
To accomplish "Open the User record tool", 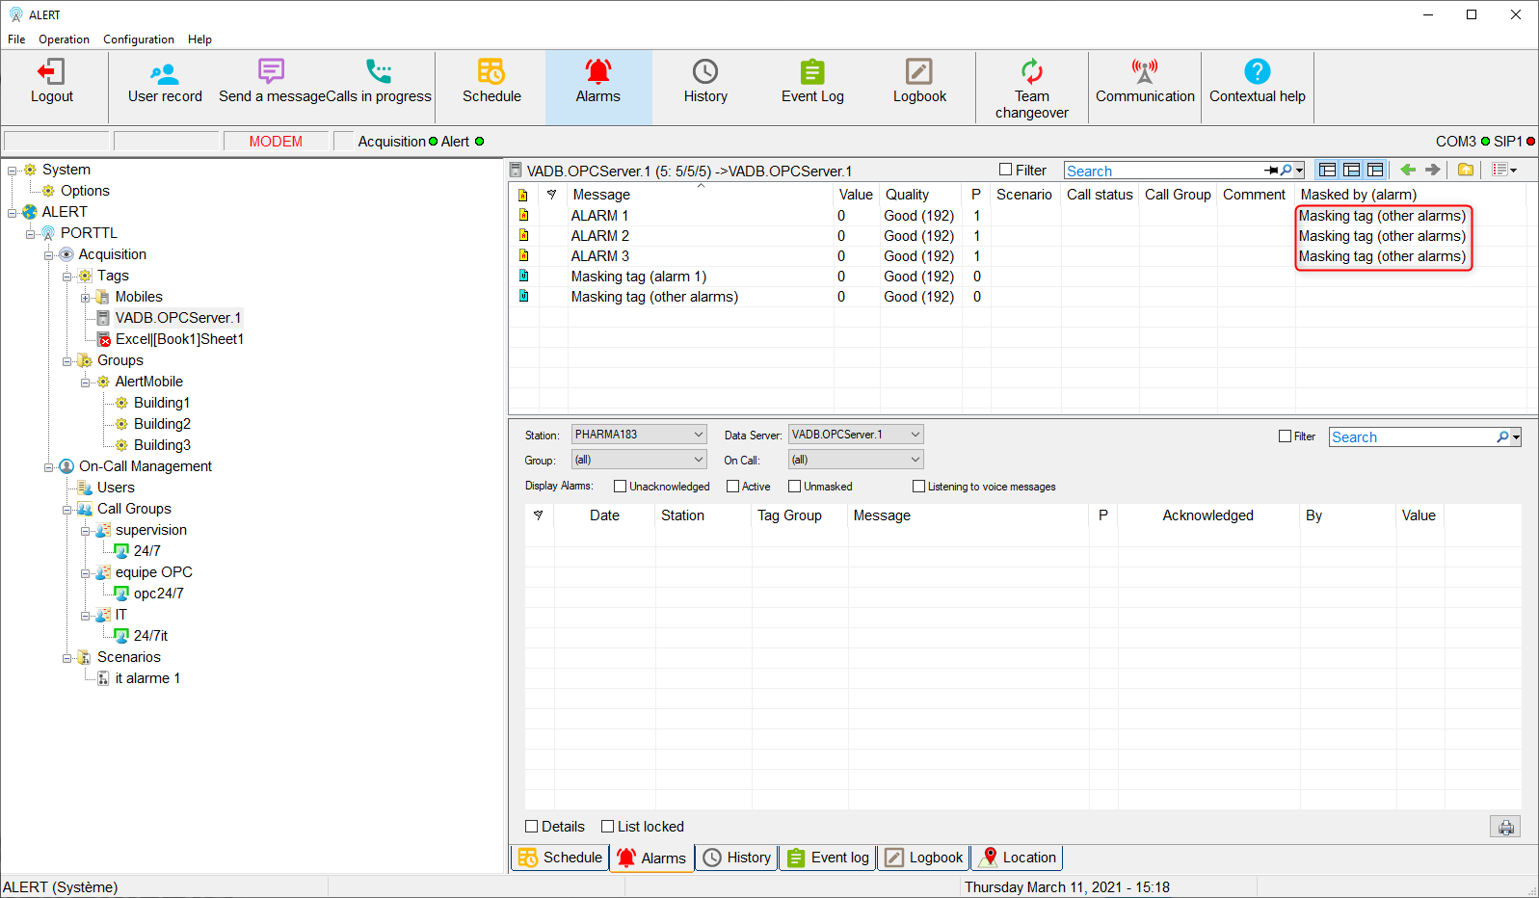I will point(165,82).
